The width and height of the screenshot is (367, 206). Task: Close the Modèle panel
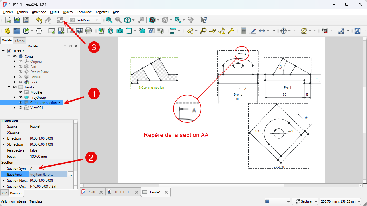[x=76, y=46]
